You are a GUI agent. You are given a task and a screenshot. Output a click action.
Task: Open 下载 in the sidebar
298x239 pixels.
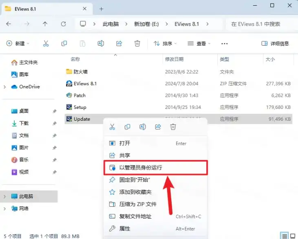coord(20,123)
